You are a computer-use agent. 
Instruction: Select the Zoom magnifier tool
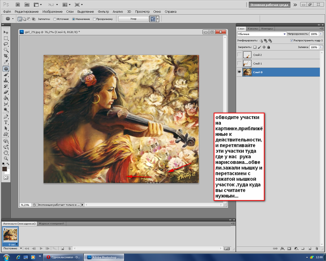pyautogui.click(x=6, y=159)
